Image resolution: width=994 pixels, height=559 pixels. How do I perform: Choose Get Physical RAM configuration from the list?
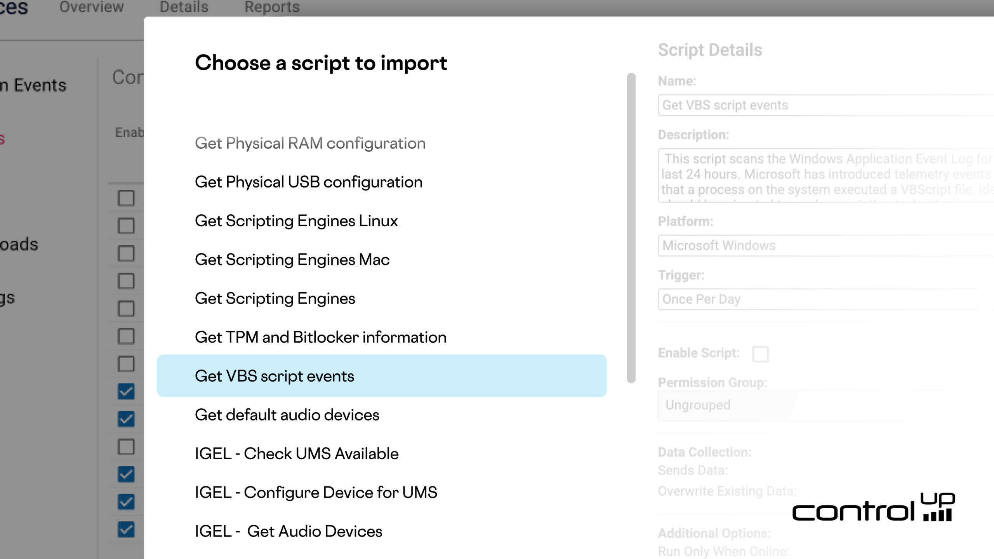pyautogui.click(x=310, y=143)
